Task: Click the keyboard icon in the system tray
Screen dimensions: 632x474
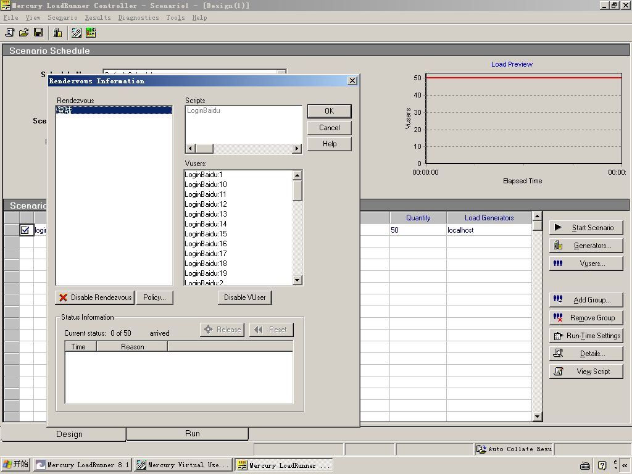Action: 585,465
